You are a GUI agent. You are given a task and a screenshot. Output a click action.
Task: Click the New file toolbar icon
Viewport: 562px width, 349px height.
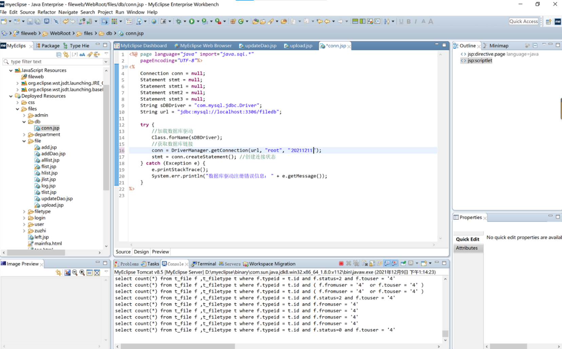point(4,21)
